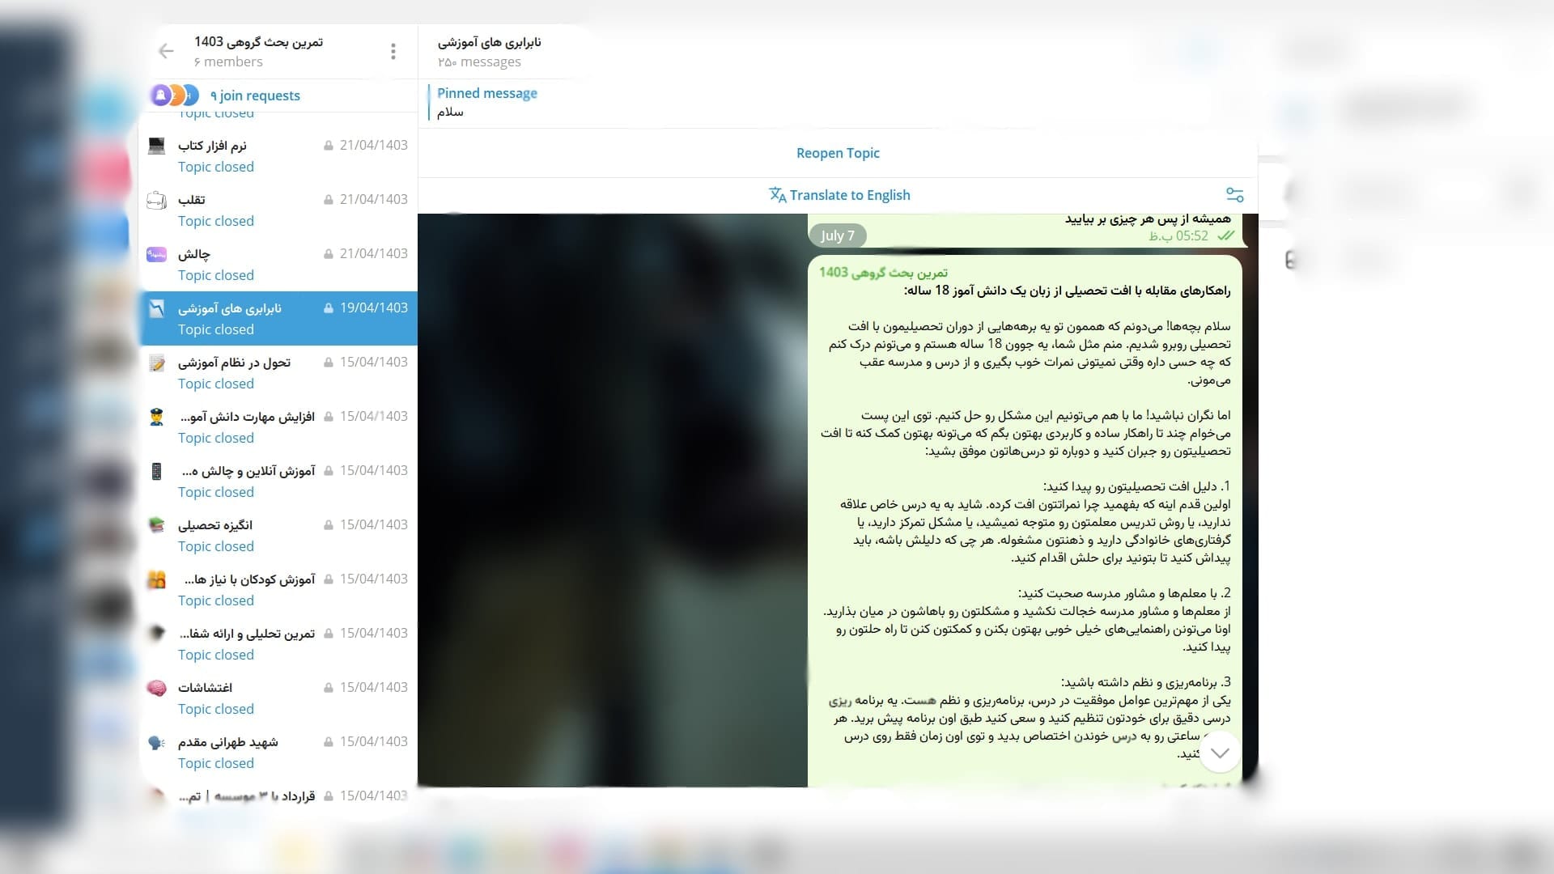The image size is (1554, 874).
Task: Open the 9 join requests link
Action: click(x=255, y=95)
